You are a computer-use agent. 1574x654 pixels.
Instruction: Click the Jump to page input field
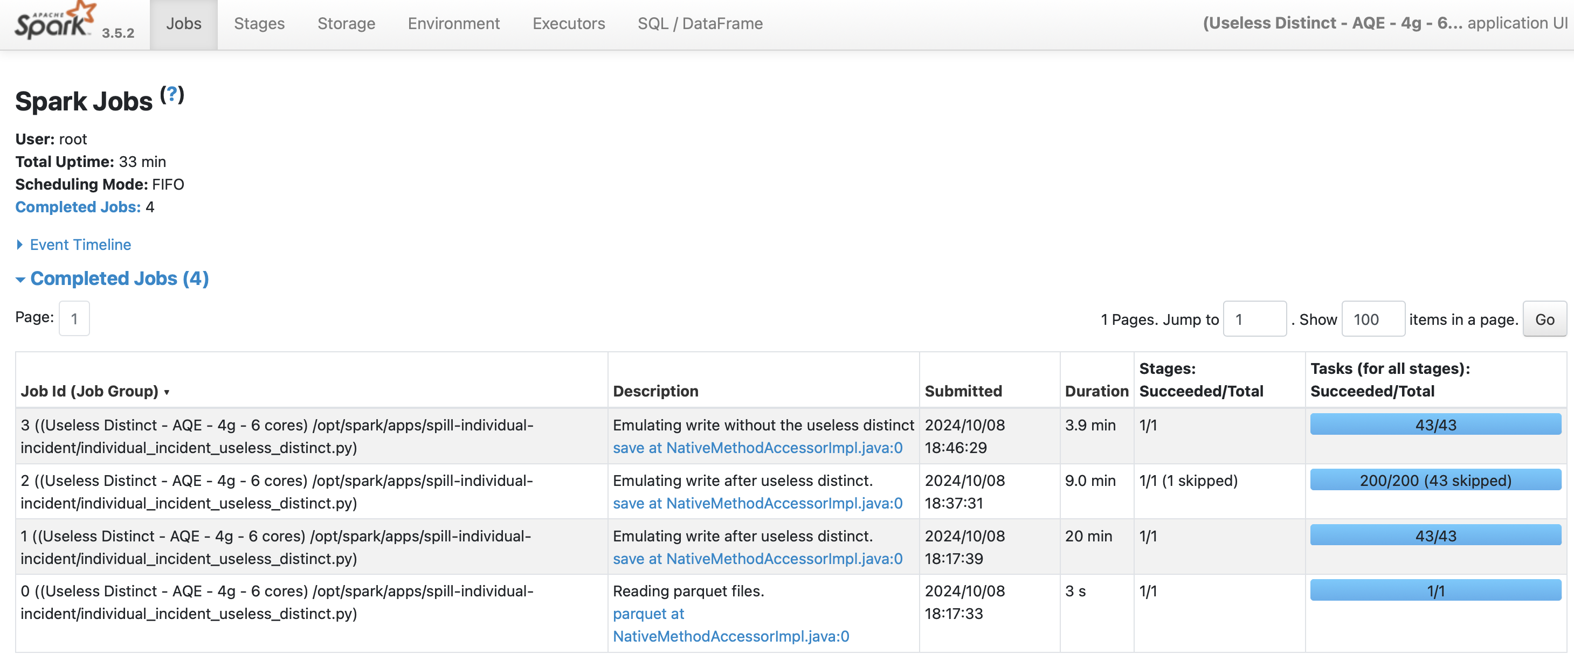(x=1254, y=319)
